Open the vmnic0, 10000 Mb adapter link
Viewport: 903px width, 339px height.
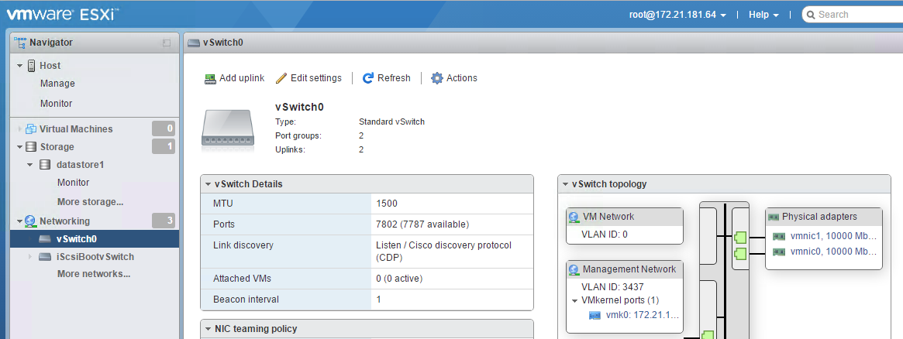pos(834,252)
